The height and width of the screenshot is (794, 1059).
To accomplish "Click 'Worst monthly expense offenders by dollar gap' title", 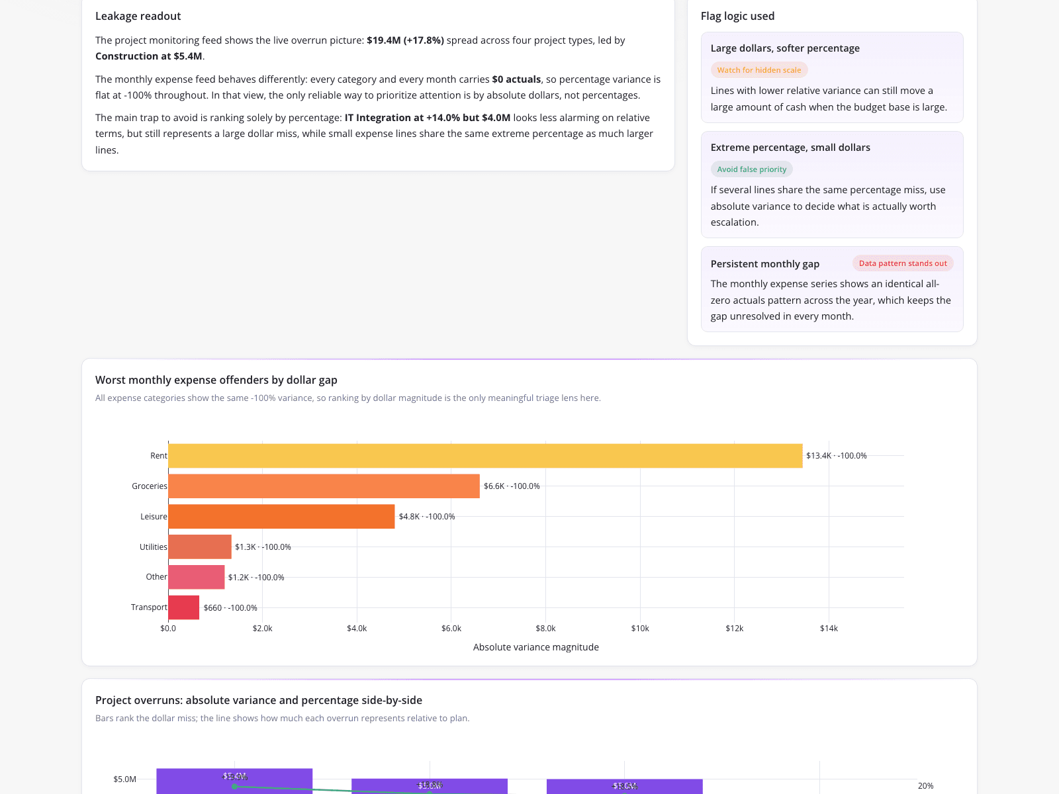I will coord(216,380).
